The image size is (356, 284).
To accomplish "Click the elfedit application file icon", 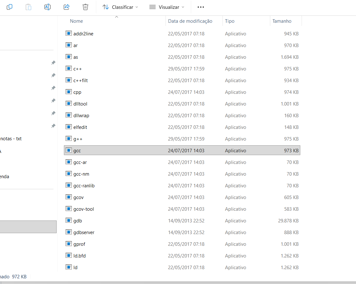I will (x=69, y=127).
